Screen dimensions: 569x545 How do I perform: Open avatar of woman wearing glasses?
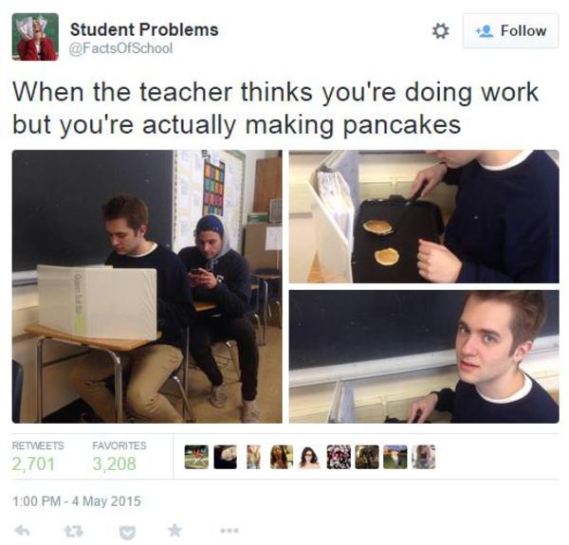[x=309, y=457]
